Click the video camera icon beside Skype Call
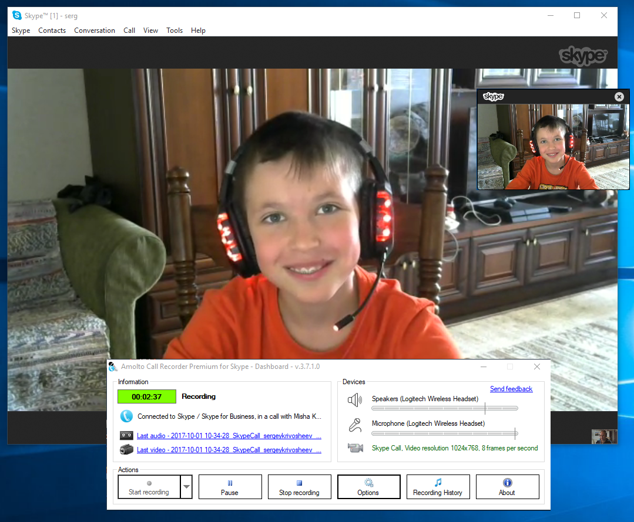This screenshot has height=522, width=634. pos(355,448)
